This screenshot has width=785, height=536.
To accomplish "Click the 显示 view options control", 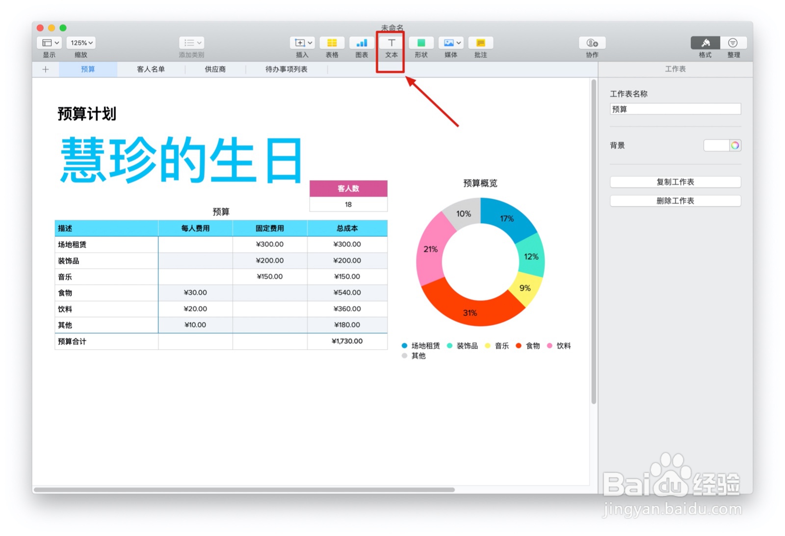I will tap(48, 43).
